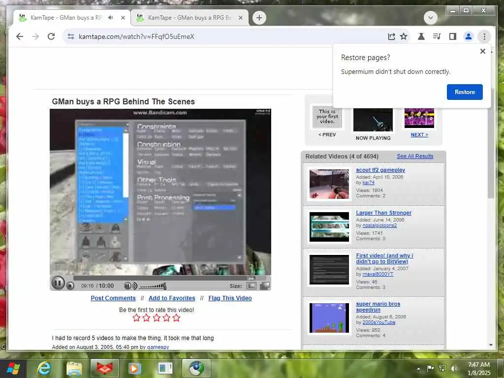504x378 pixels.
Task: Mute the video player's speaker icon
Action: (x=130, y=286)
